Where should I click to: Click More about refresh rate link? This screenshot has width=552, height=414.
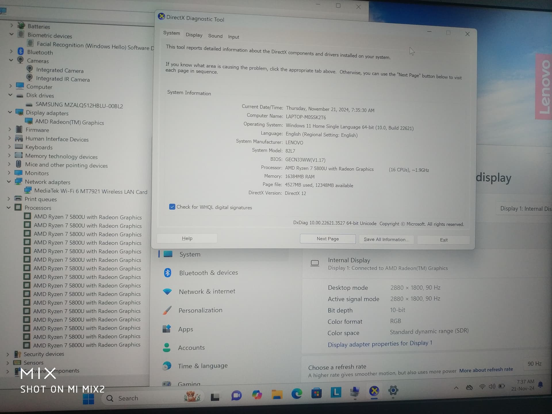pos(486,370)
